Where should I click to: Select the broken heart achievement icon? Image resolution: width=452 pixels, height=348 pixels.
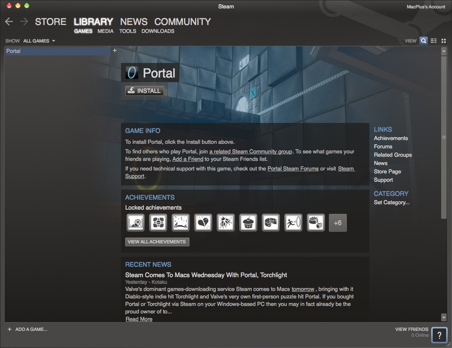(x=203, y=223)
